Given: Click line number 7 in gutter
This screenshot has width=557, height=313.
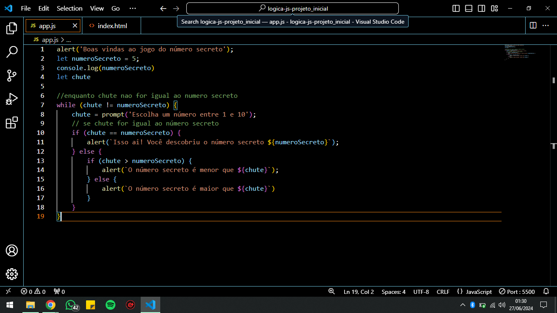Looking at the screenshot, I should pos(42,105).
